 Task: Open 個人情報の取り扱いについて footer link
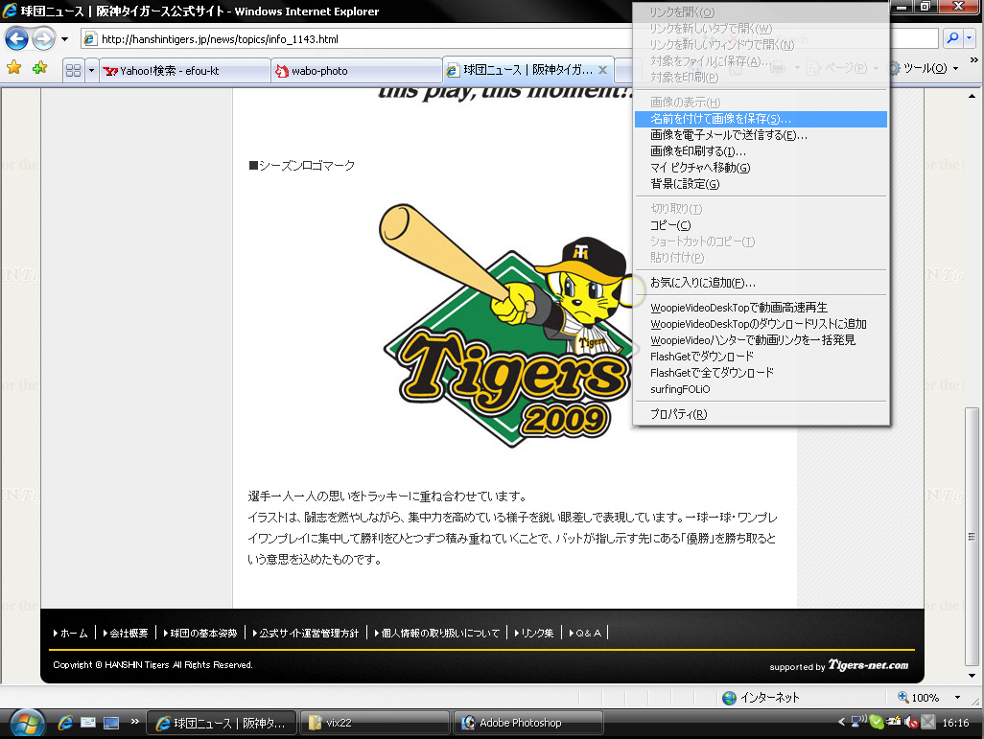point(436,633)
